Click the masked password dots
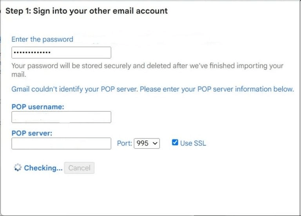301x216 pixels. pos(32,52)
